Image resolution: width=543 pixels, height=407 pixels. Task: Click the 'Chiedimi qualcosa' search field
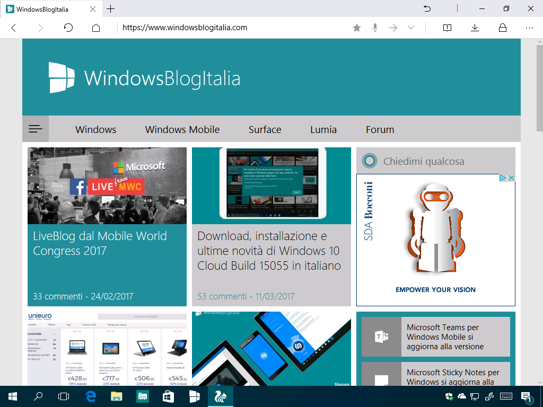(436, 161)
